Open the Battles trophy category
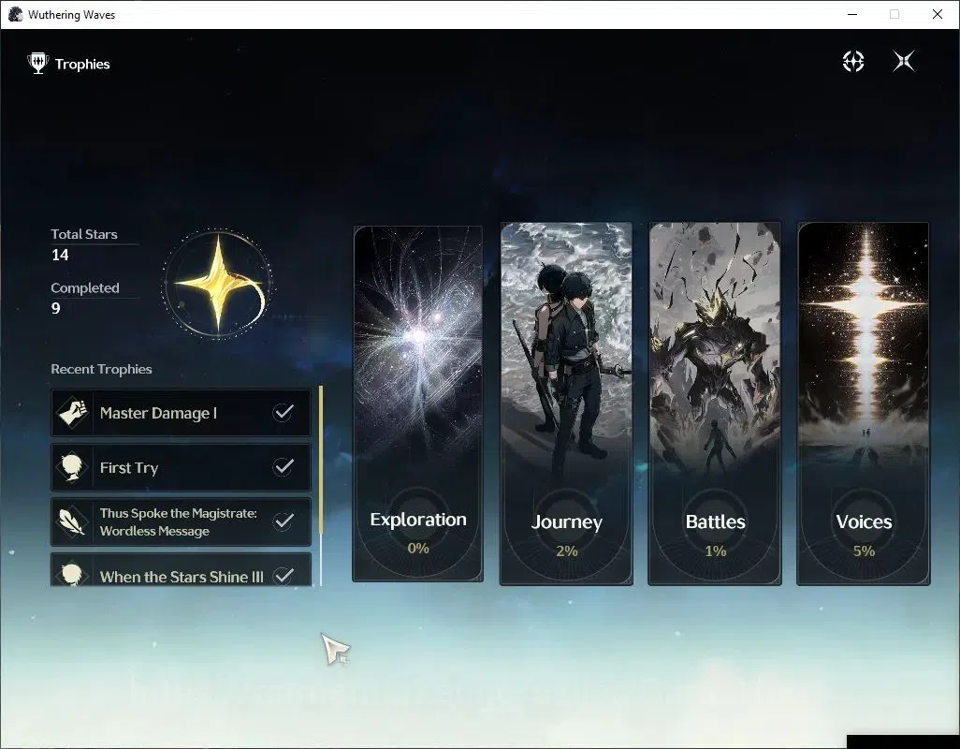960x749 pixels. (x=715, y=404)
